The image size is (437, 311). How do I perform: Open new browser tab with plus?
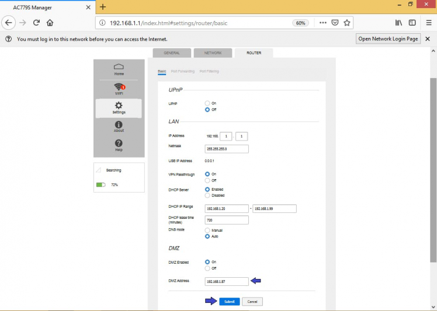click(x=103, y=7)
